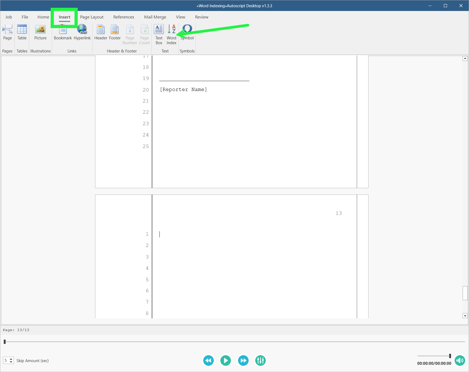This screenshot has height=372, width=469.
Task: Edit the Header
Action: pyautogui.click(x=100, y=33)
